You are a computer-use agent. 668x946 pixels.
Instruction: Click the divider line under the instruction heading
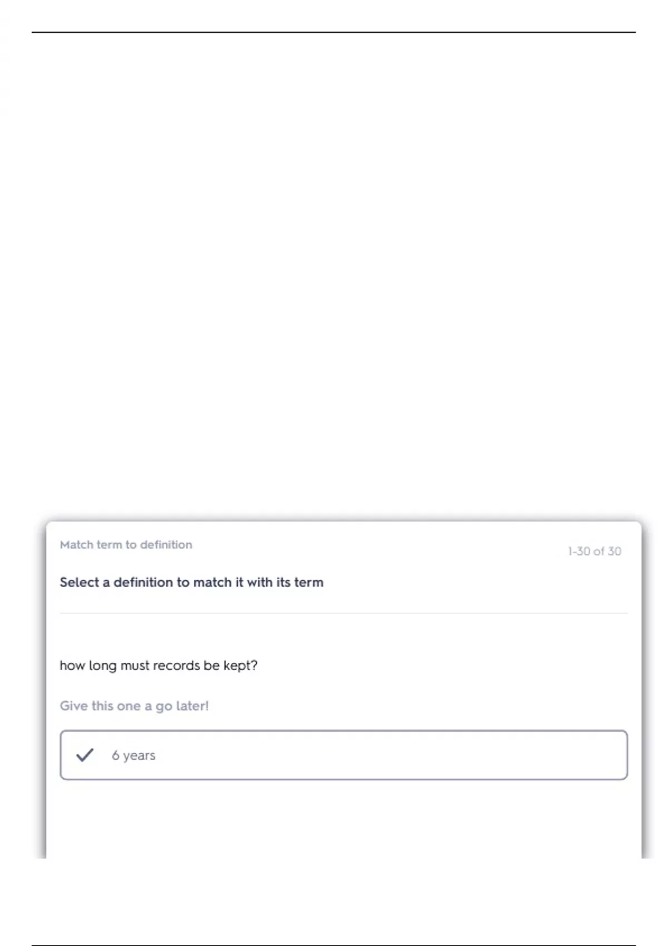pos(343,613)
